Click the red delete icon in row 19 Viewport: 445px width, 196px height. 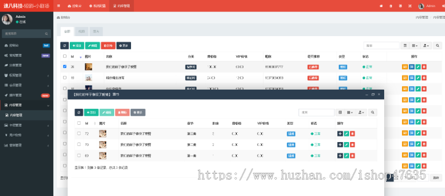coord(424,78)
